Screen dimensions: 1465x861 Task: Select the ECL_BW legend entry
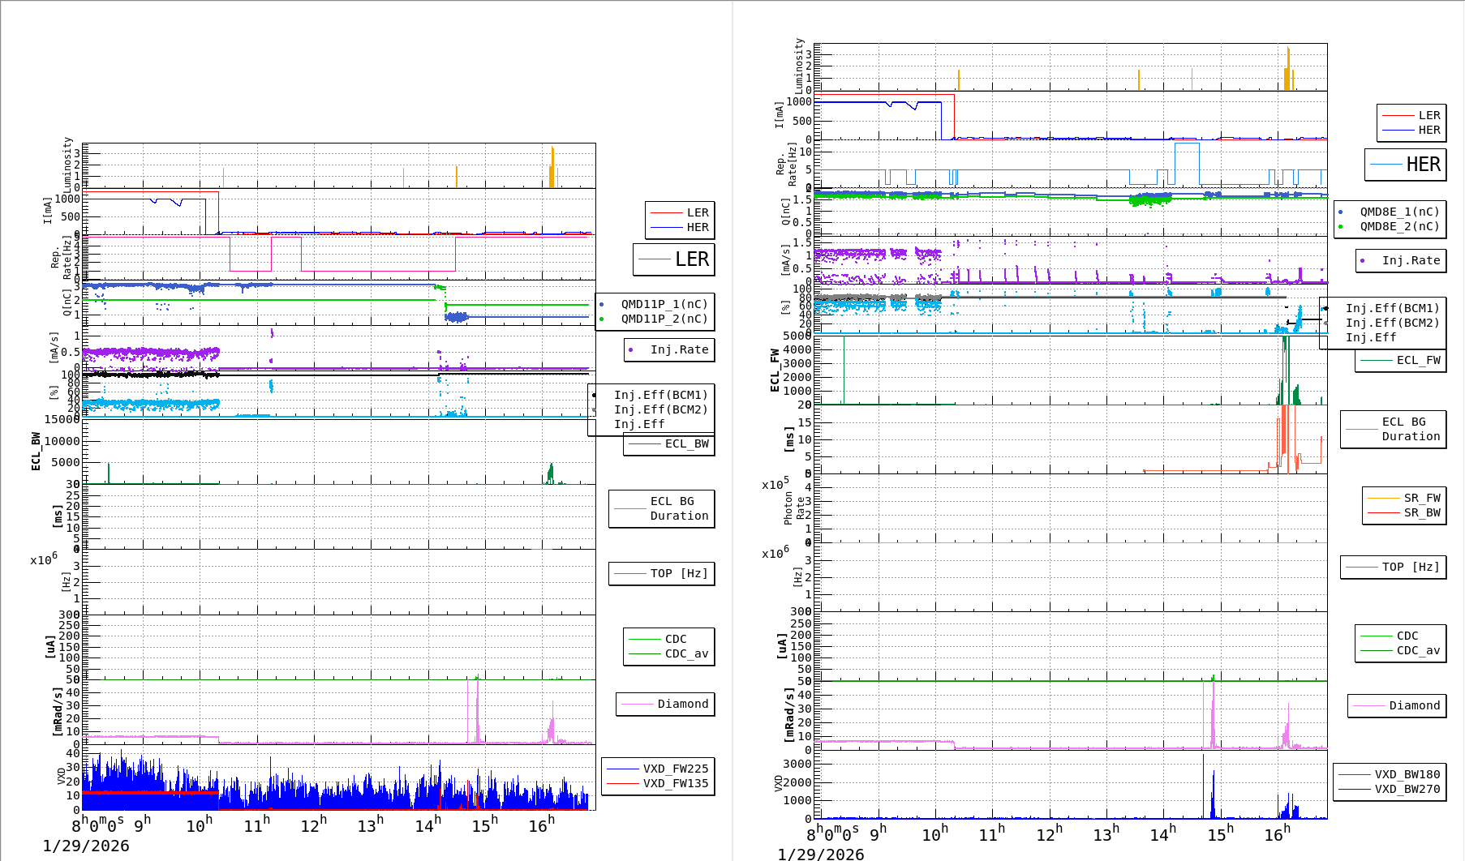tap(686, 443)
